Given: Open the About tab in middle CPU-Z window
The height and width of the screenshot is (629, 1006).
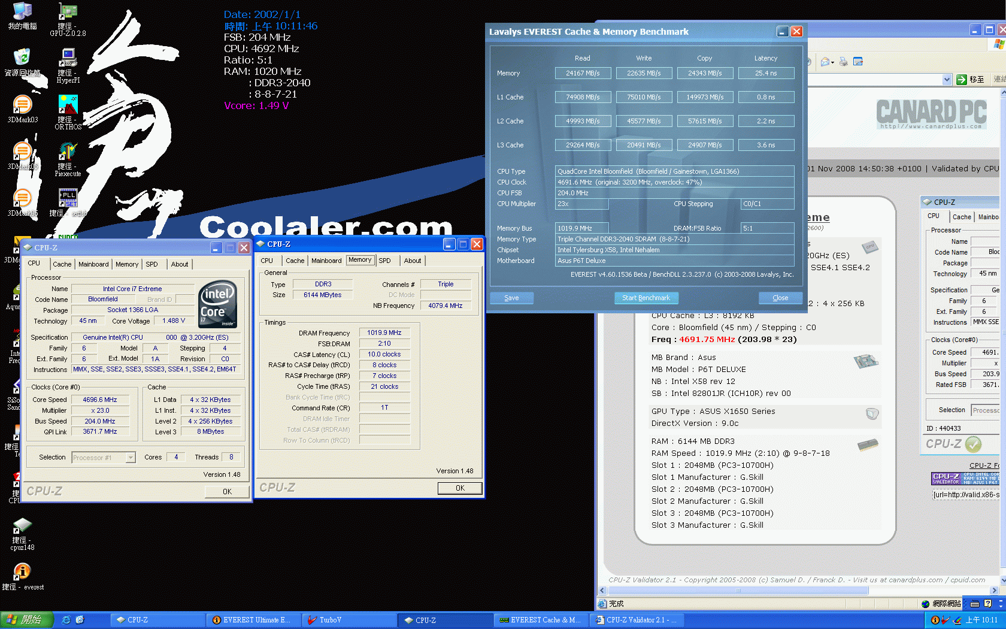Looking at the screenshot, I should pyautogui.click(x=413, y=261).
